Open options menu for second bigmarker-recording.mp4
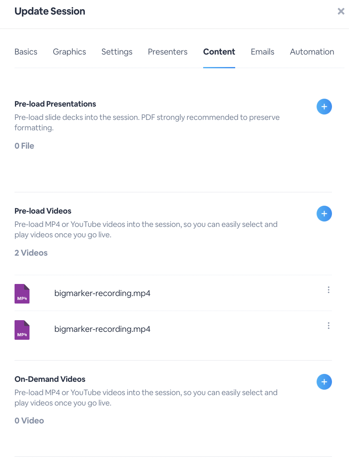 [x=329, y=326]
